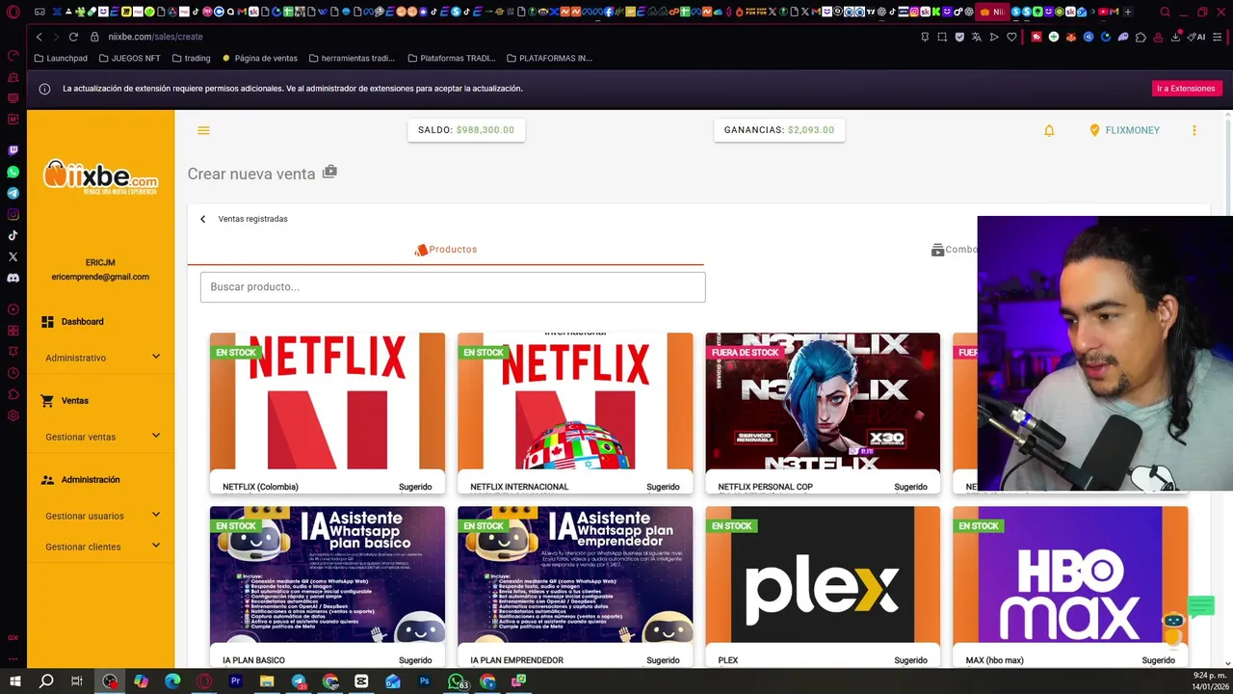Open Dashboard in the sidebar
This screenshot has height=694, width=1233.
click(73, 322)
